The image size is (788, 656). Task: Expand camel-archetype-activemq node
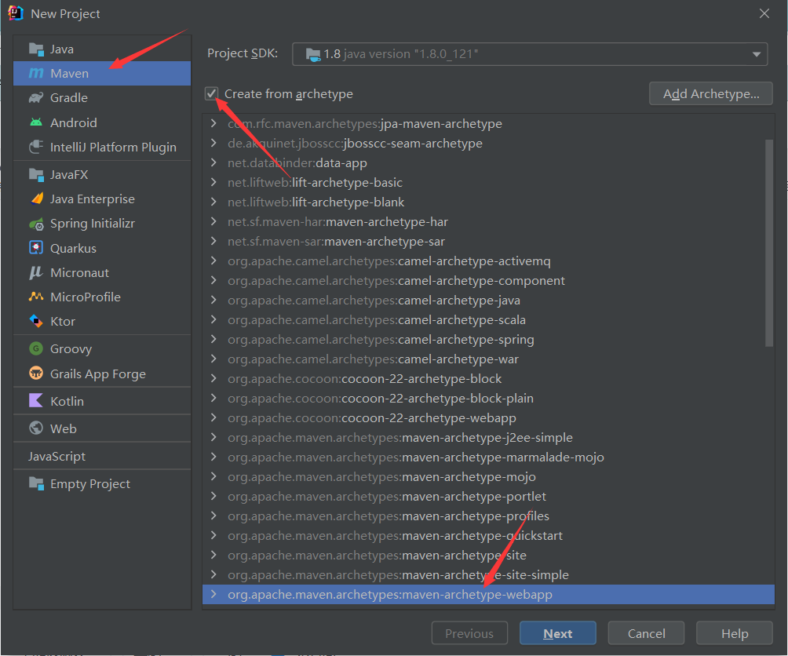pyautogui.click(x=213, y=261)
